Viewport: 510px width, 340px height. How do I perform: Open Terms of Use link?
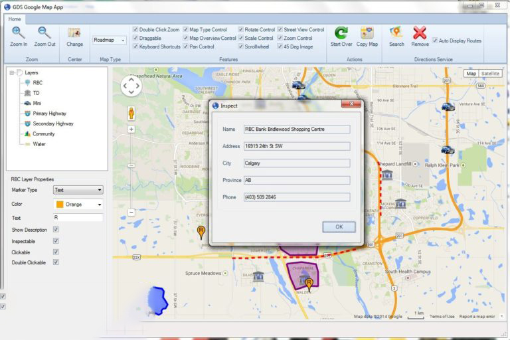(x=442, y=316)
